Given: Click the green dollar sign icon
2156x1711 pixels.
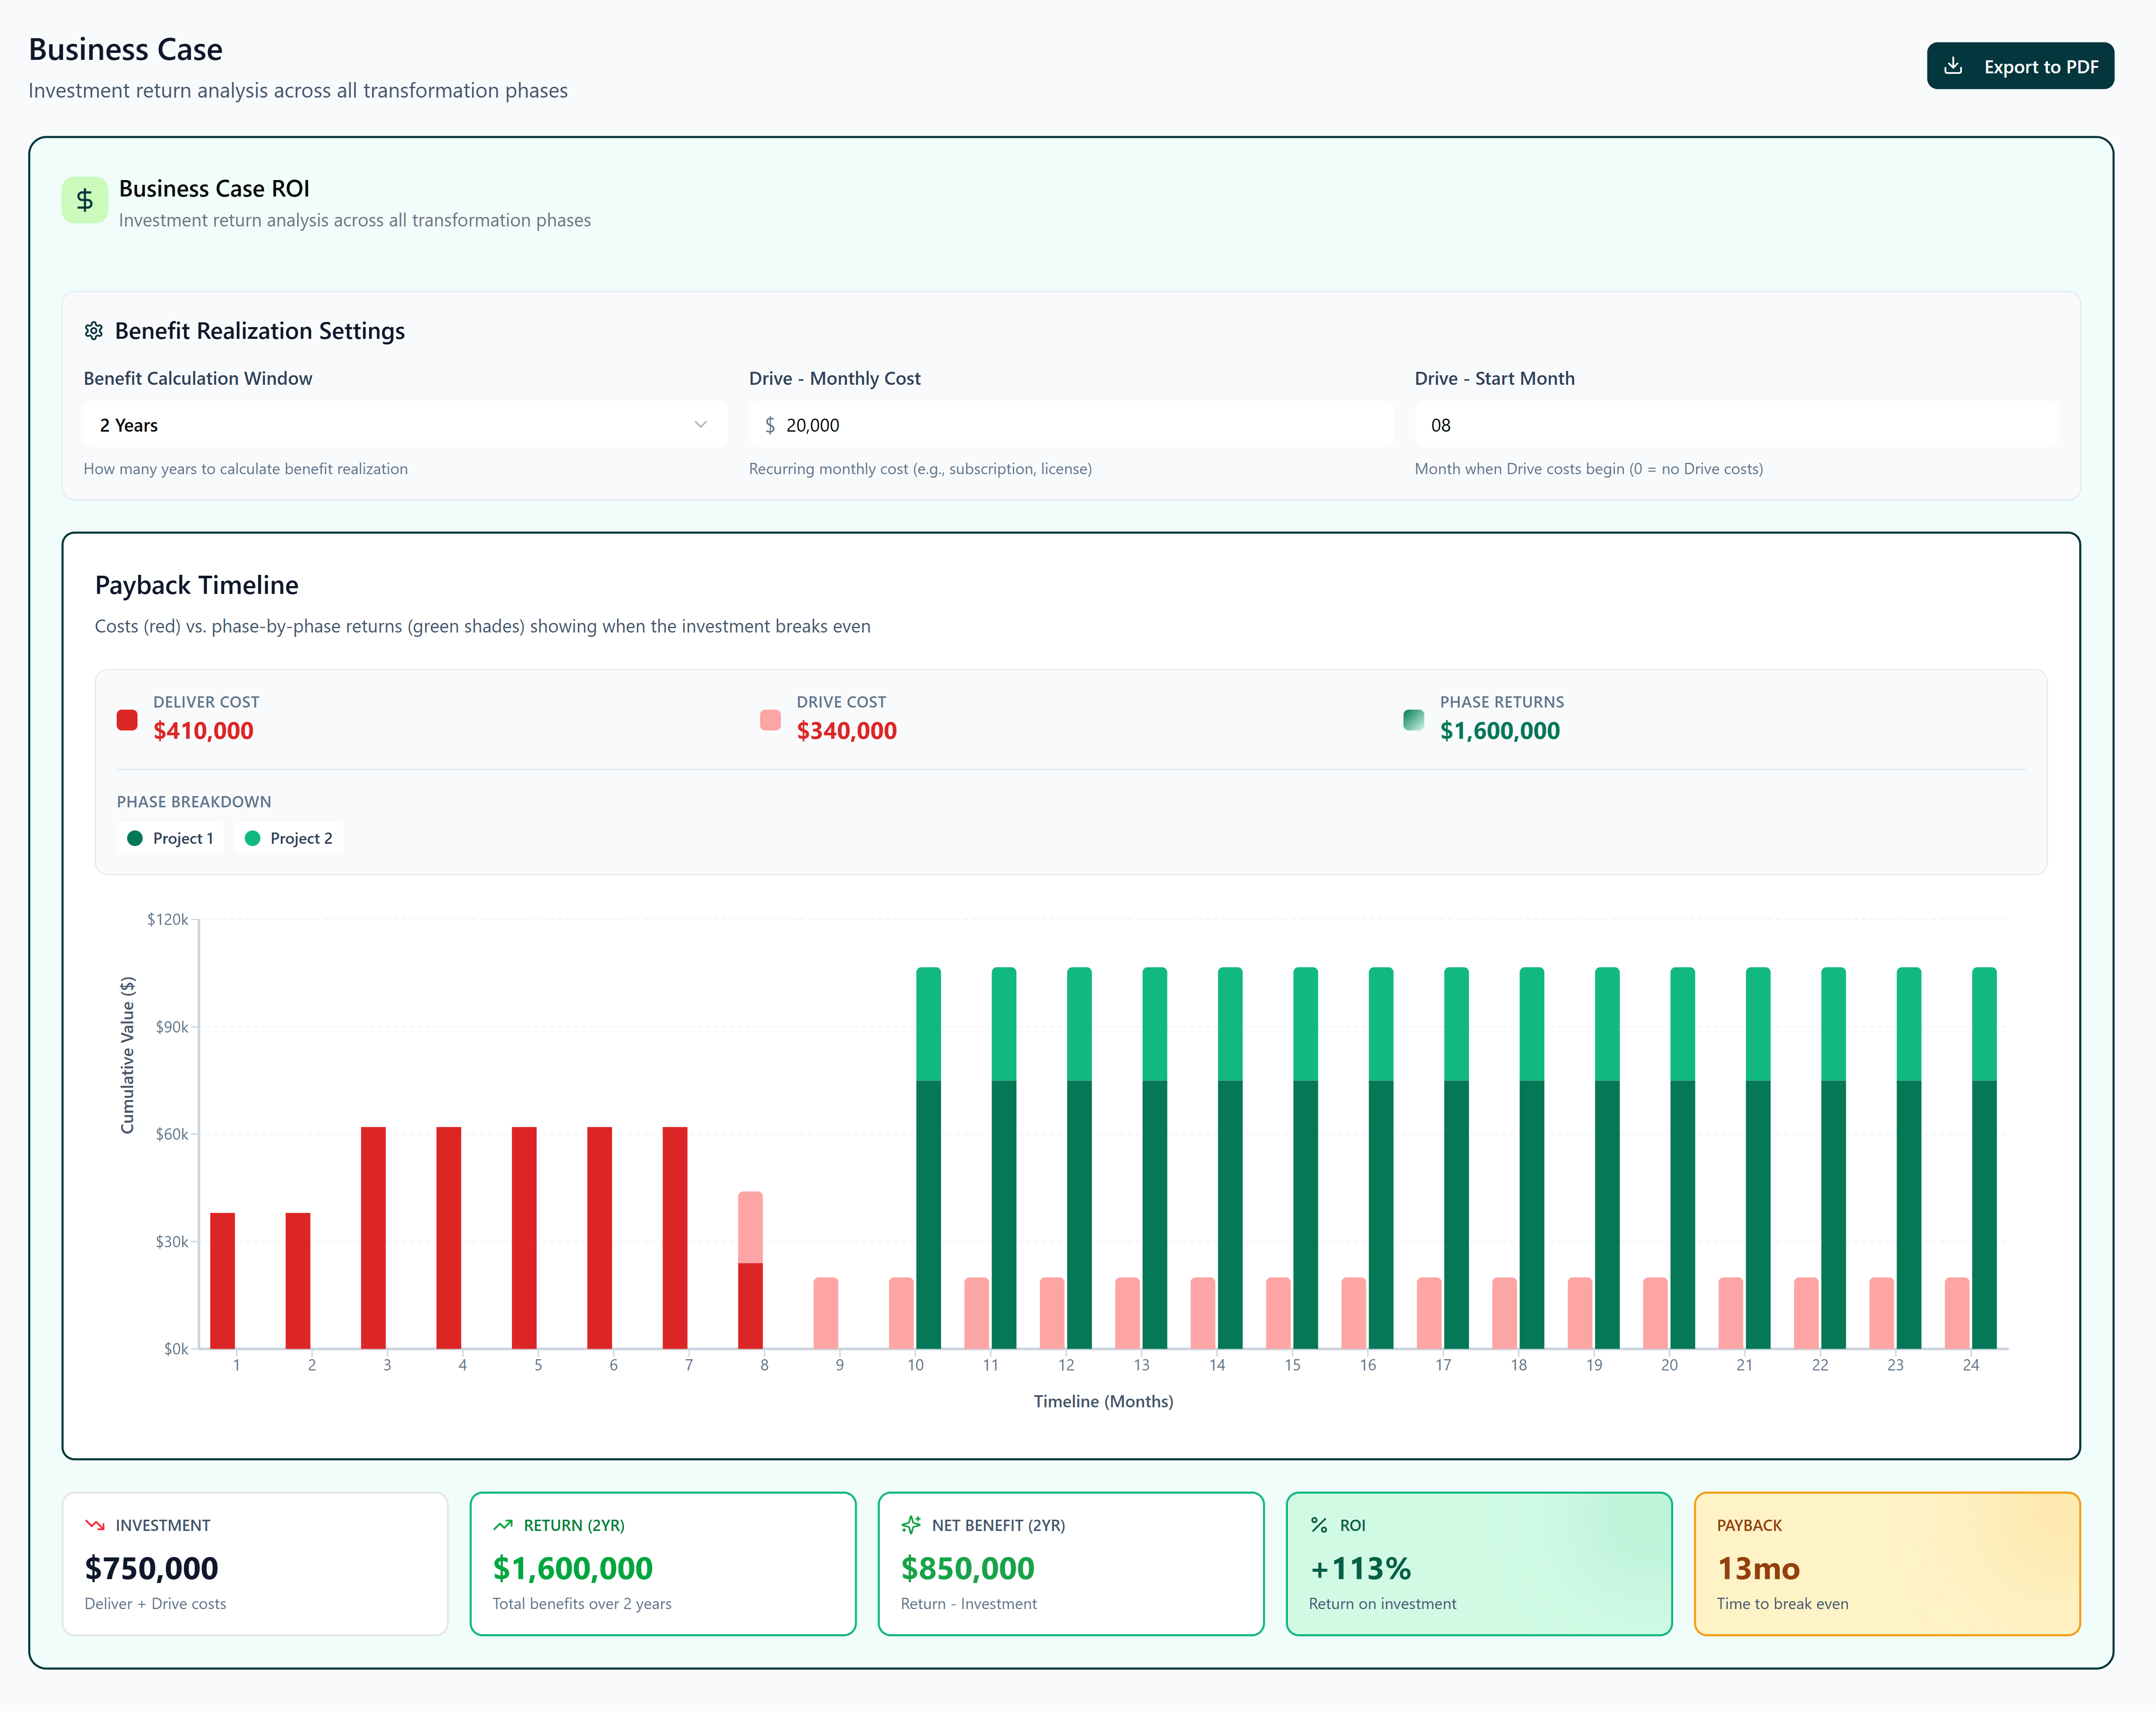Looking at the screenshot, I should point(85,200).
